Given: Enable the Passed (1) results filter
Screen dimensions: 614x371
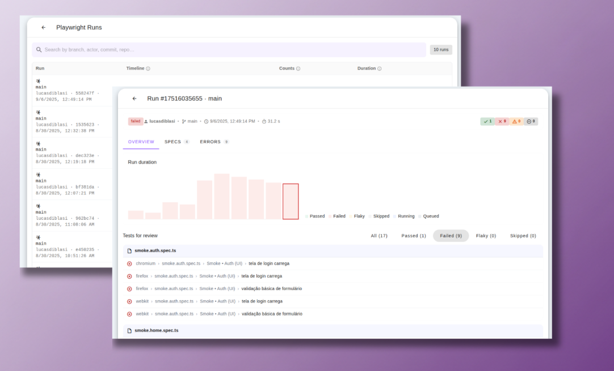Looking at the screenshot, I should [413, 235].
